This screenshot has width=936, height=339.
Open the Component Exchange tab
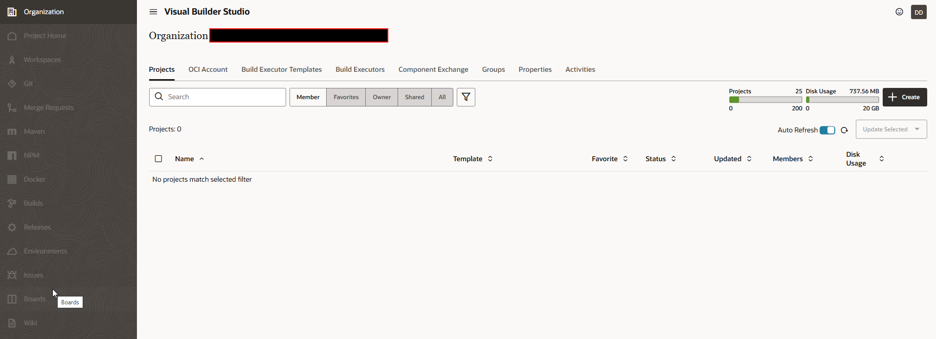point(433,69)
